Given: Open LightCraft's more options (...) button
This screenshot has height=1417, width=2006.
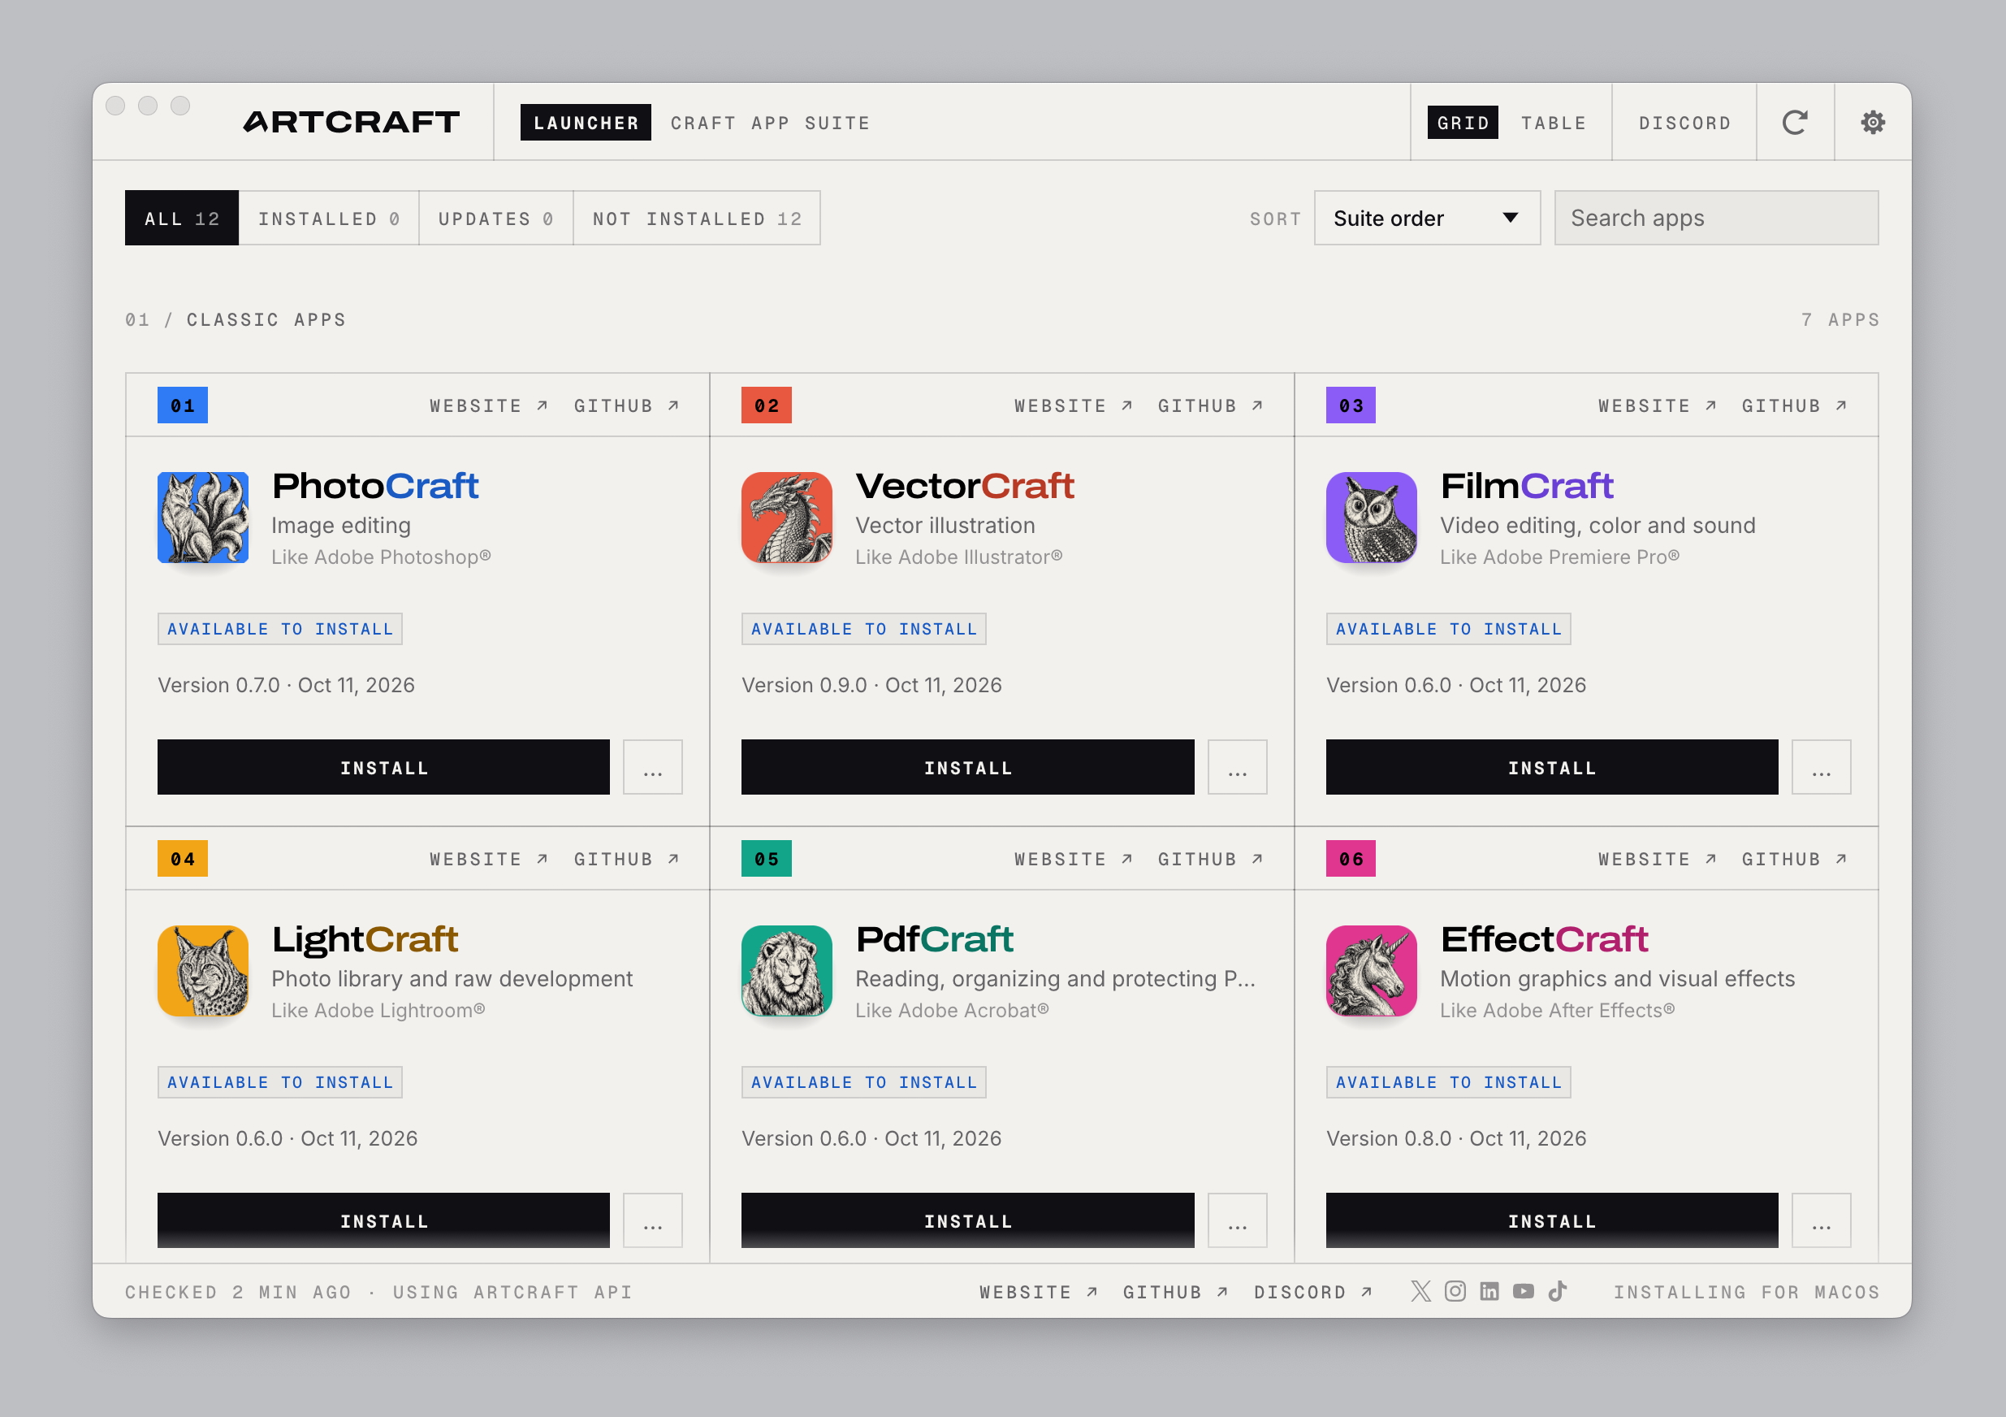Looking at the screenshot, I should pos(653,1220).
